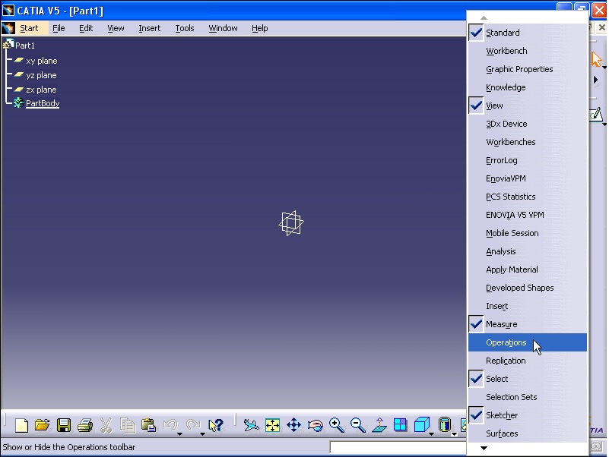Click the Sketcher icon in right toolbar
The width and height of the screenshot is (609, 457).
(x=597, y=114)
